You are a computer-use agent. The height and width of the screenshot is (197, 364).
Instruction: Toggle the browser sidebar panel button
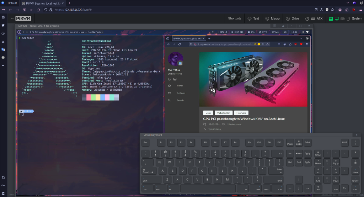(25, 10)
